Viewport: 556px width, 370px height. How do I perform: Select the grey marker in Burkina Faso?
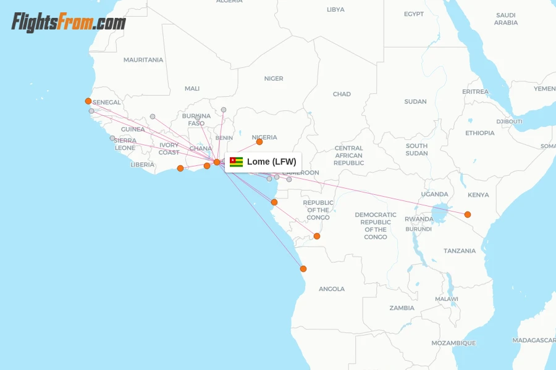tap(198, 118)
